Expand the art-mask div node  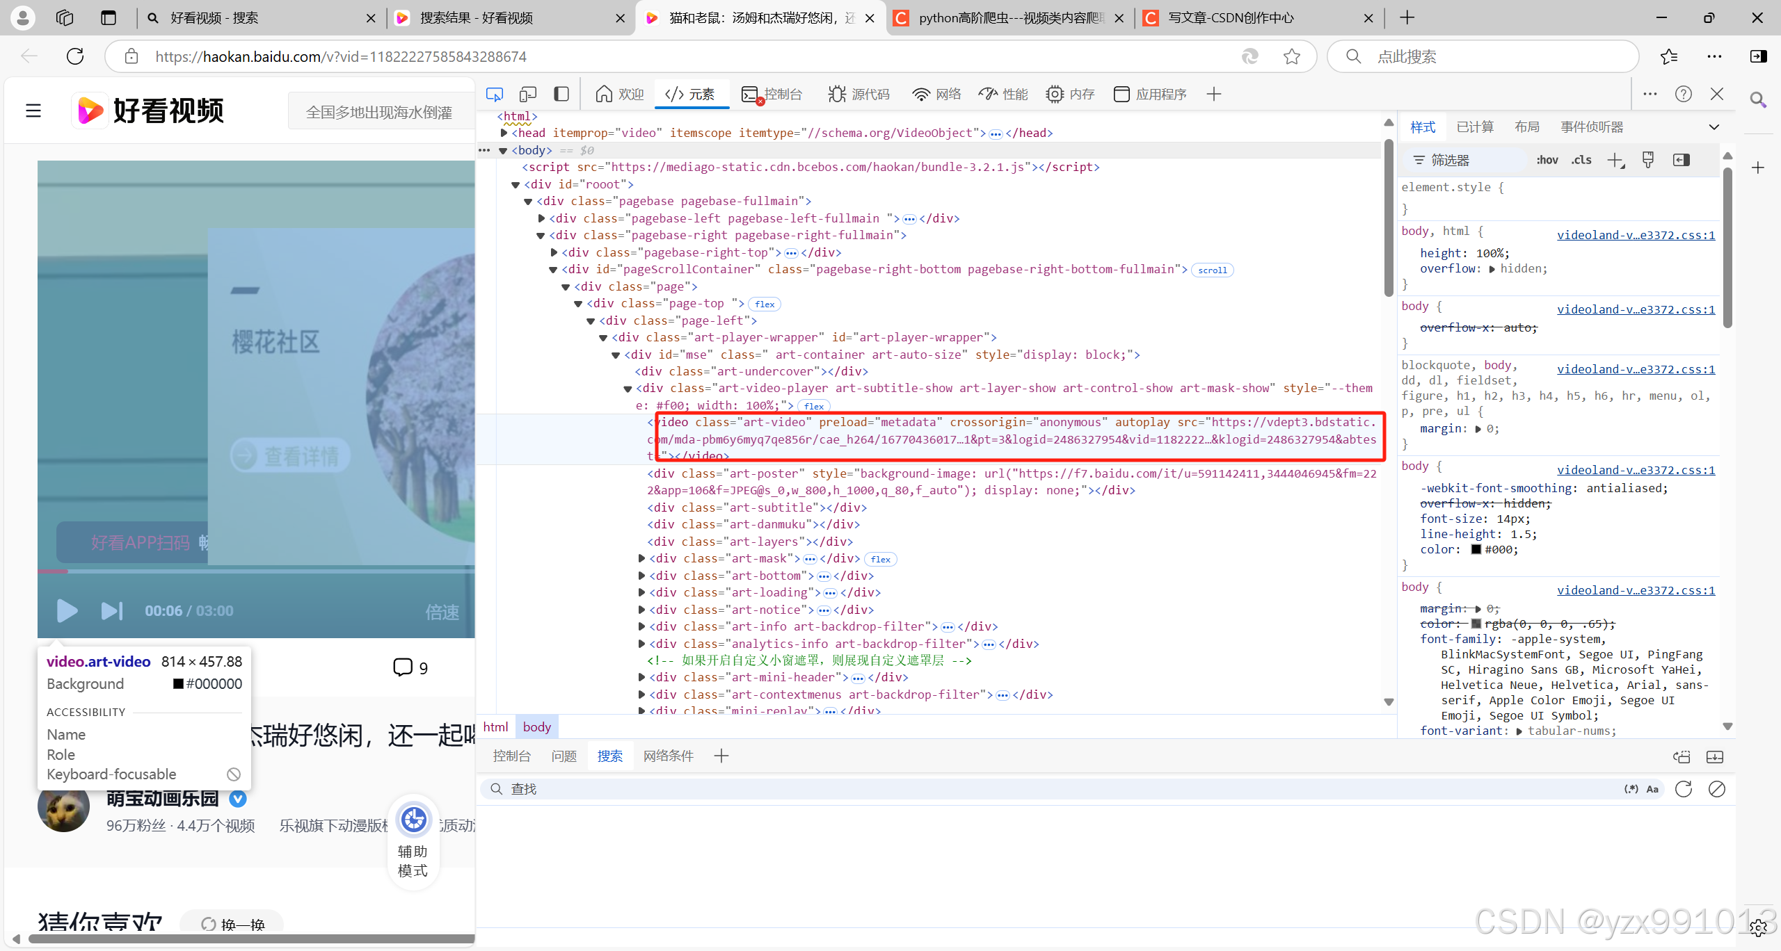[642, 558]
